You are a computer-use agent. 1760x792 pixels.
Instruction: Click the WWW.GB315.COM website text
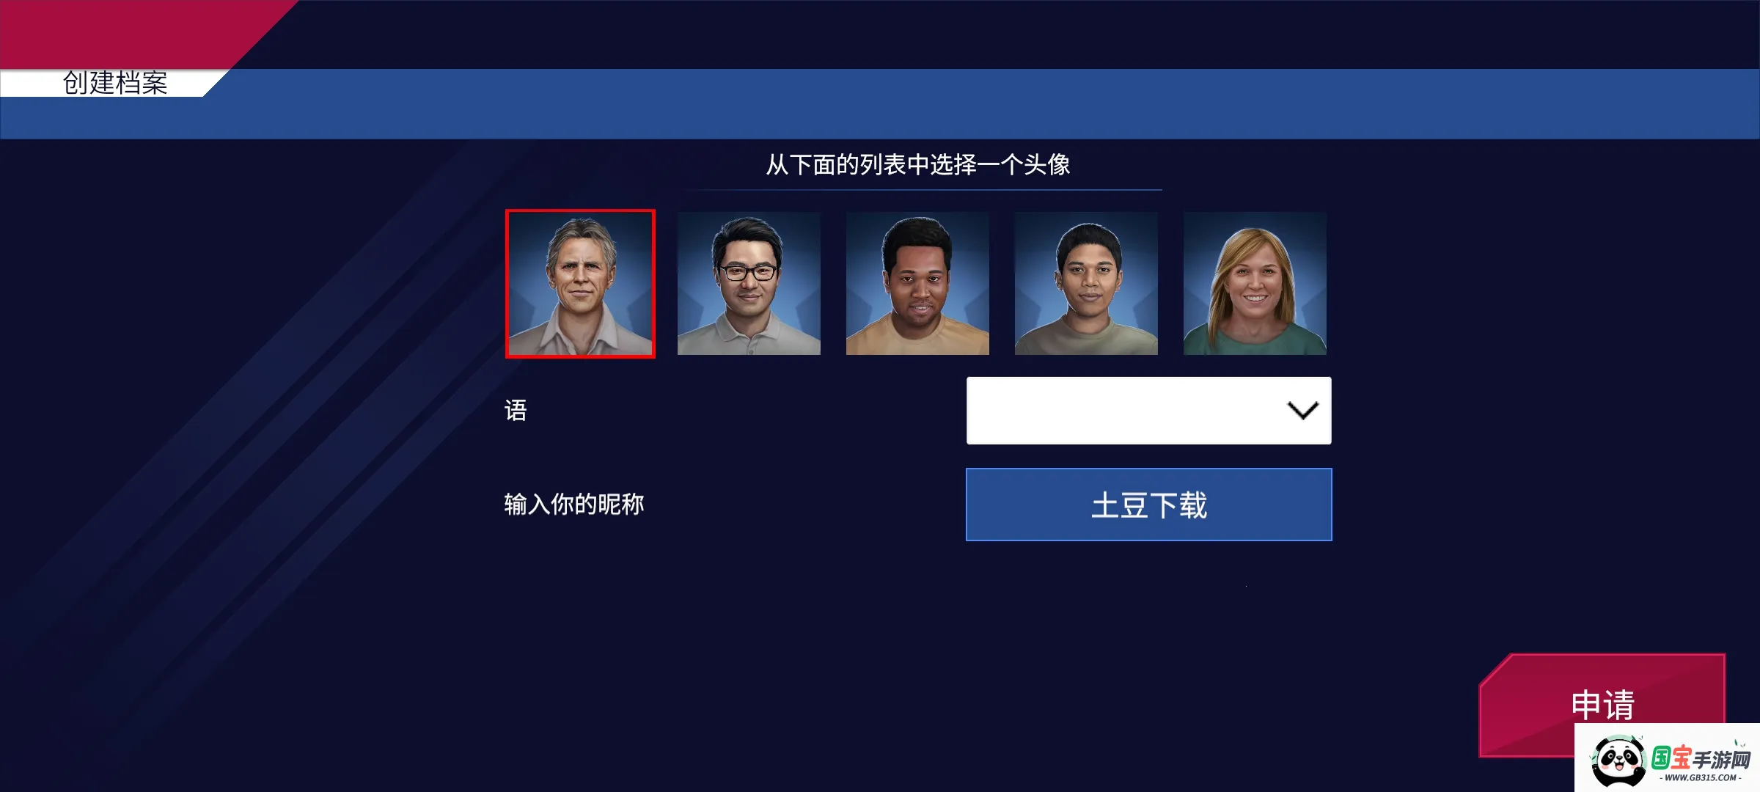(x=1701, y=778)
